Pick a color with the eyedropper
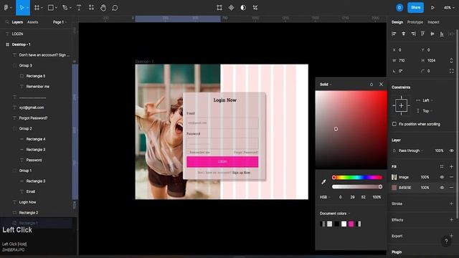459x258 pixels. pyautogui.click(x=323, y=182)
